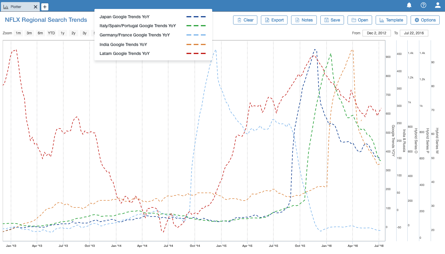The width and height of the screenshot is (445, 254).
Task: Select the 1y zoom range
Action: pos(62,33)
